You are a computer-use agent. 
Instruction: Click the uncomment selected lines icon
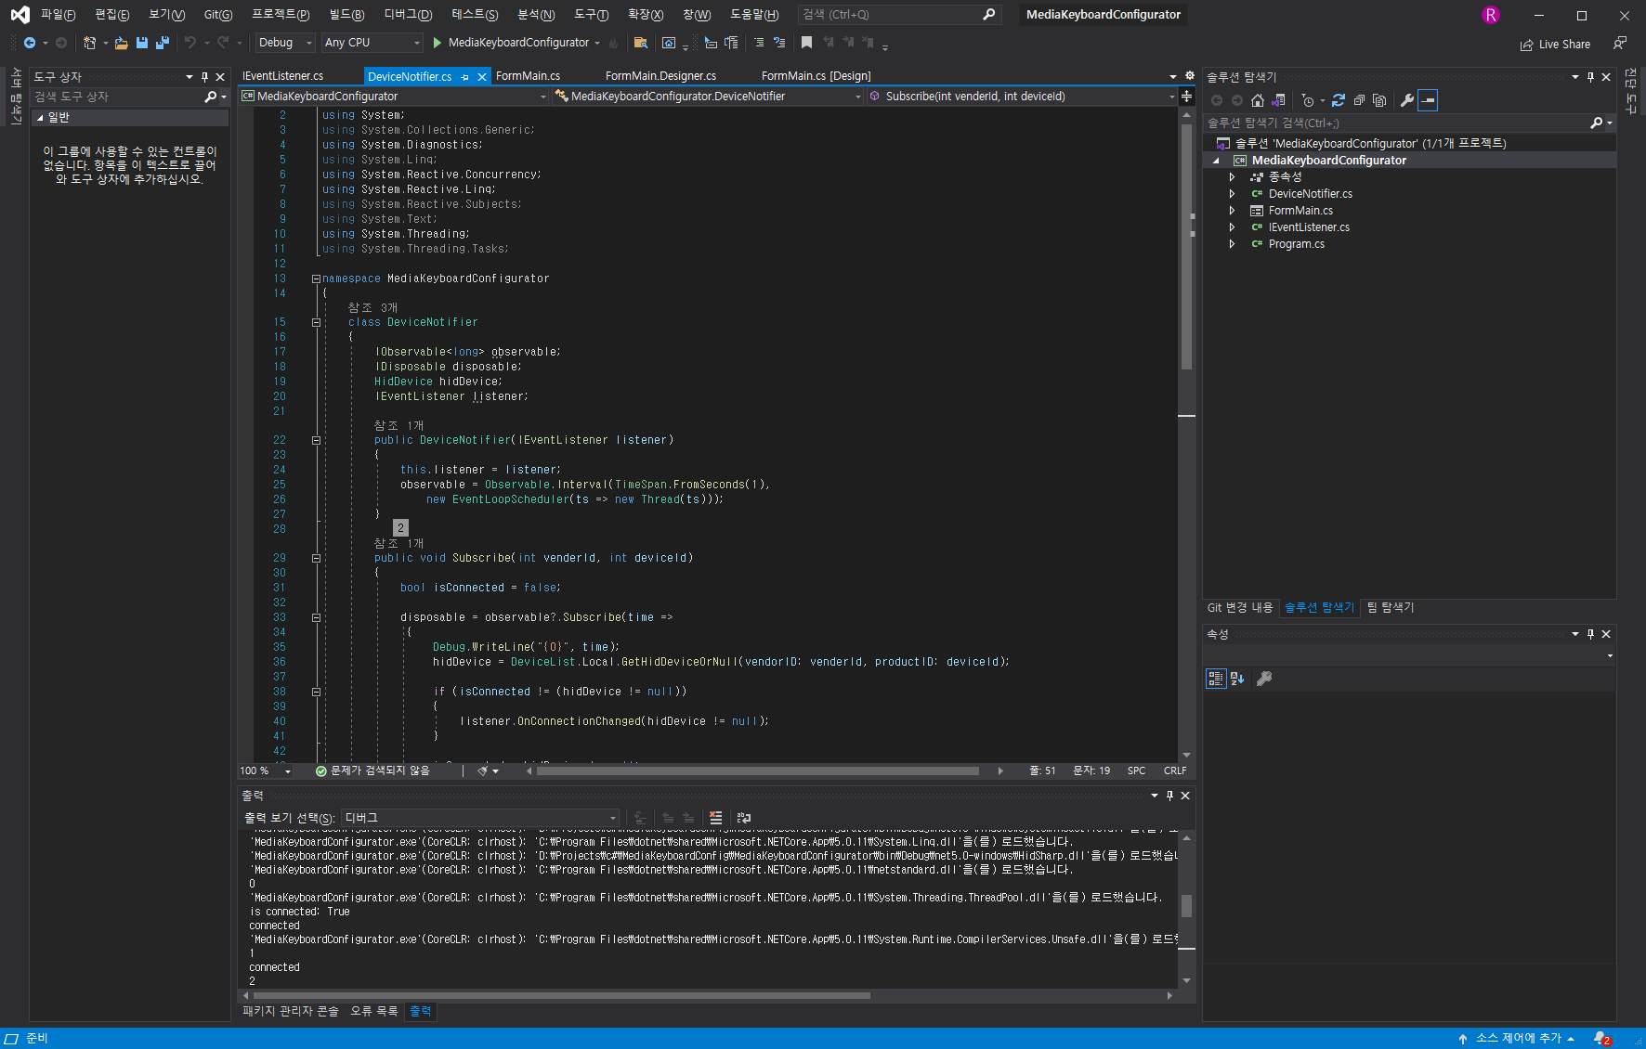[x=779, y=43]
